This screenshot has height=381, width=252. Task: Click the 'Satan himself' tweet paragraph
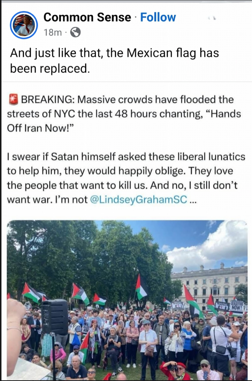[x=126, y=178]
